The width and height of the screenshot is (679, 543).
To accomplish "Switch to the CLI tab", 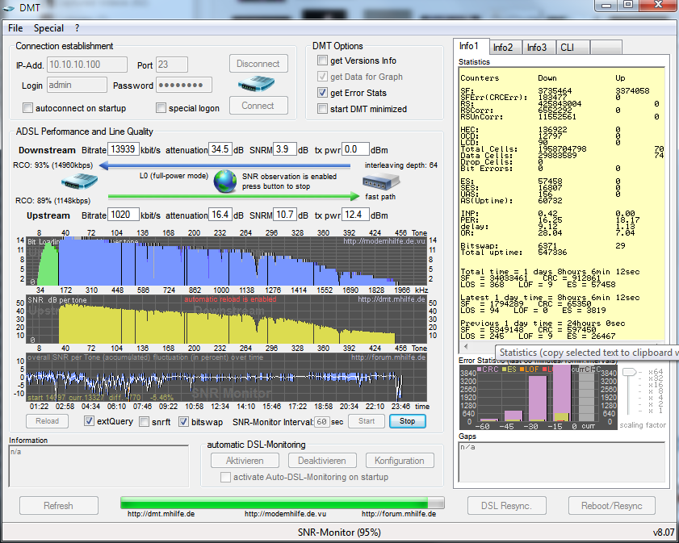I will [567, 48].
